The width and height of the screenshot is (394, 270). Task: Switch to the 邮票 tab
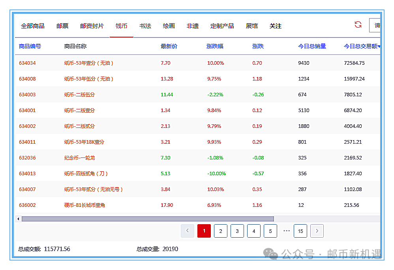[62, 26]
